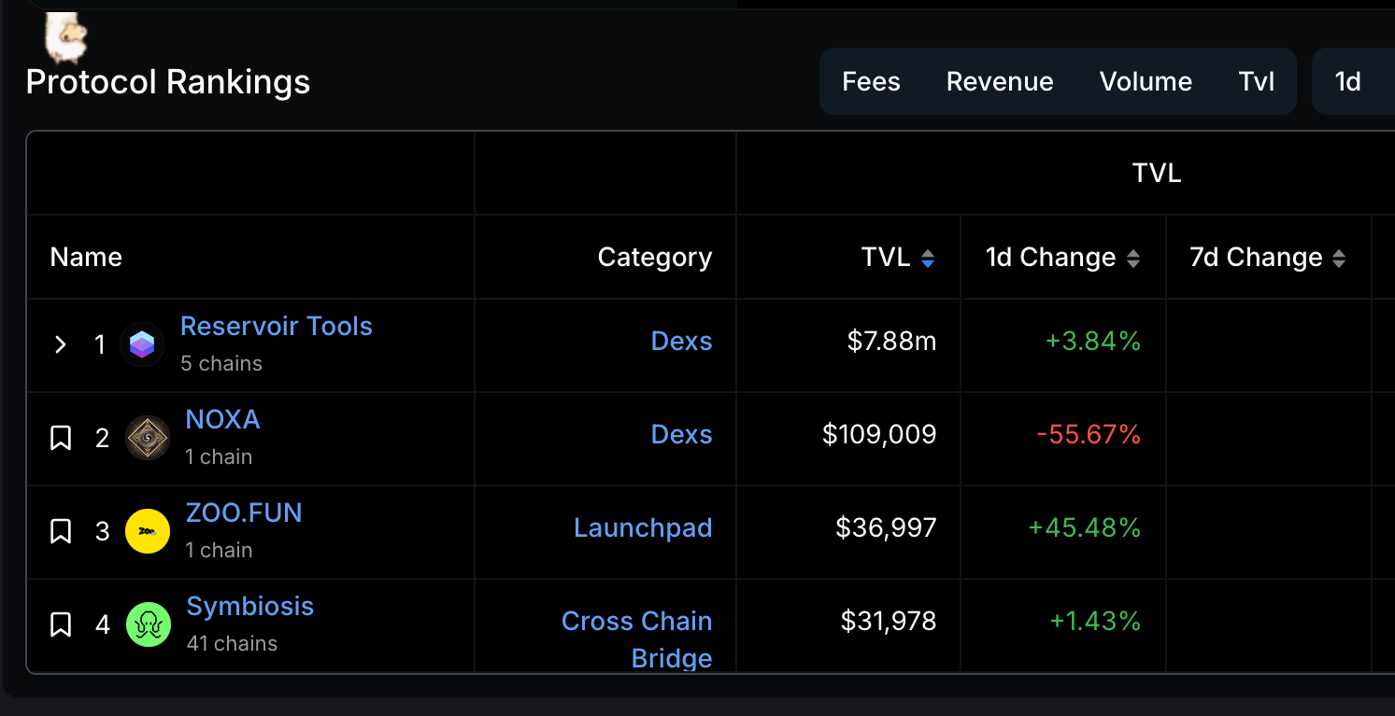This screenshot has width=1395, height=716.
Task: Switch to the Tvl tab
Action: pos(1257,82)
